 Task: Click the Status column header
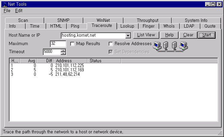104,61
